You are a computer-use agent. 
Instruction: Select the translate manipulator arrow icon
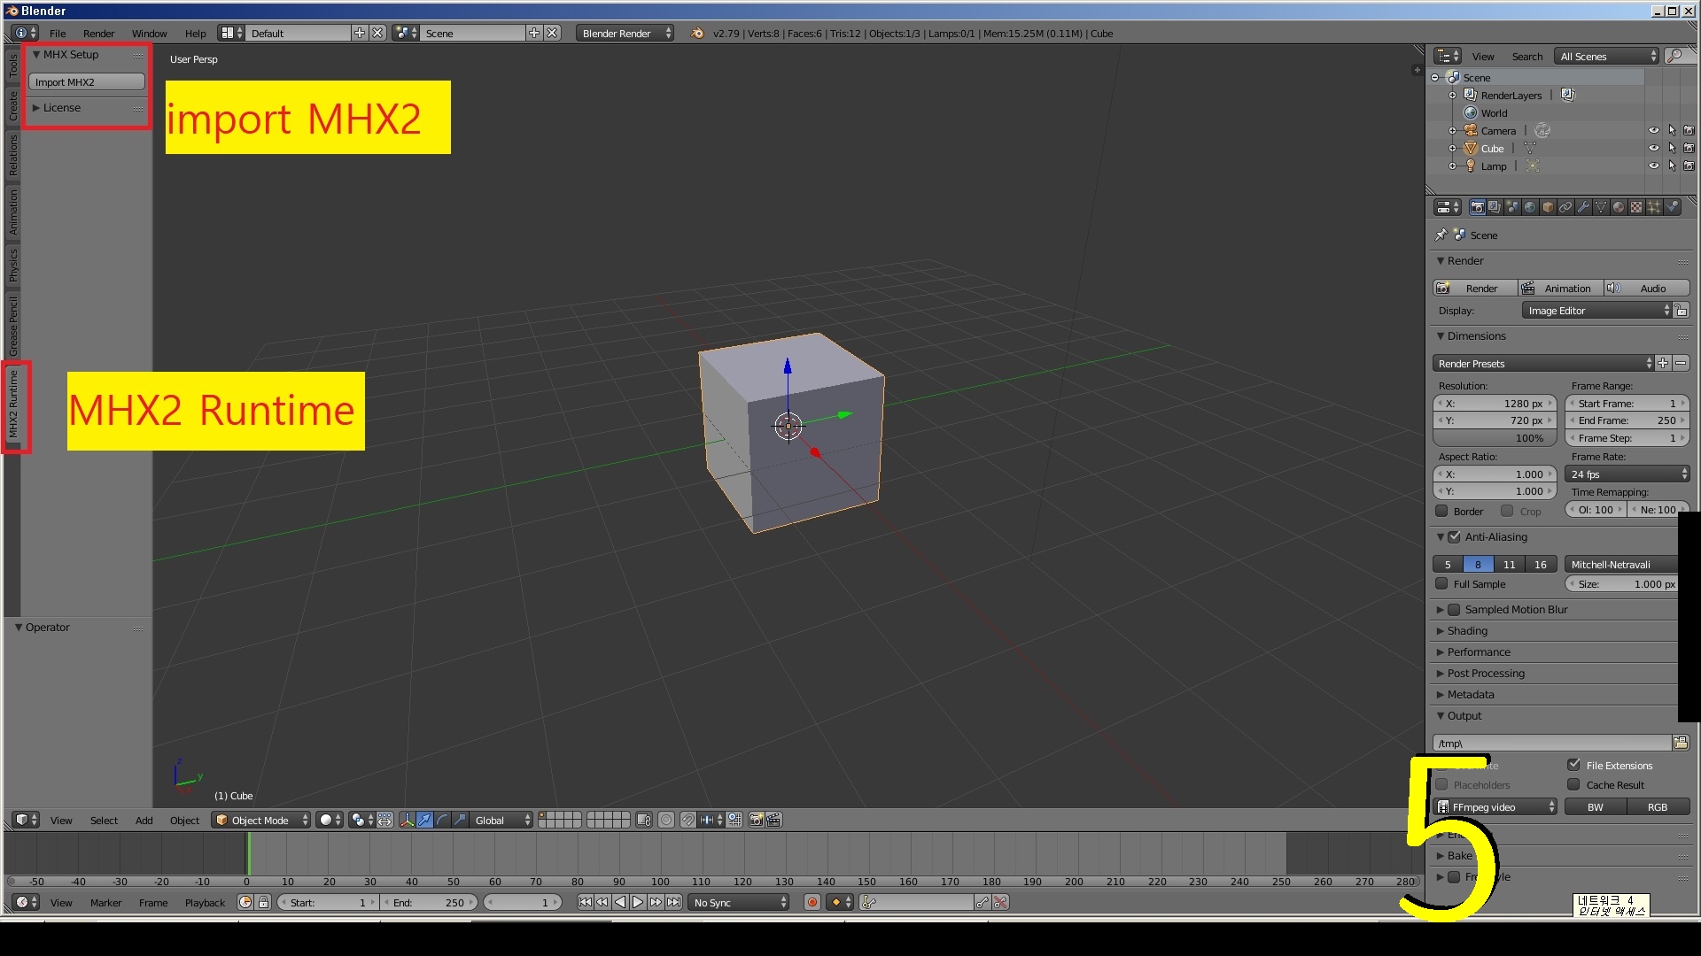pyautogui.click(x=424, y=821)
